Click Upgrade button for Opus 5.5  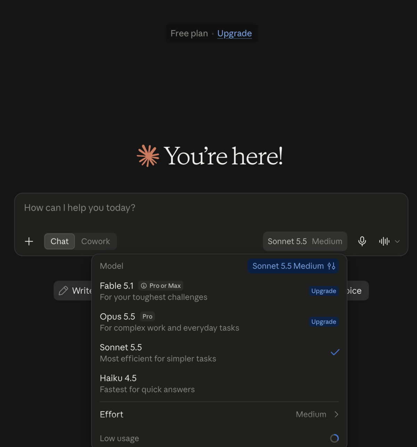pos(324,322)
